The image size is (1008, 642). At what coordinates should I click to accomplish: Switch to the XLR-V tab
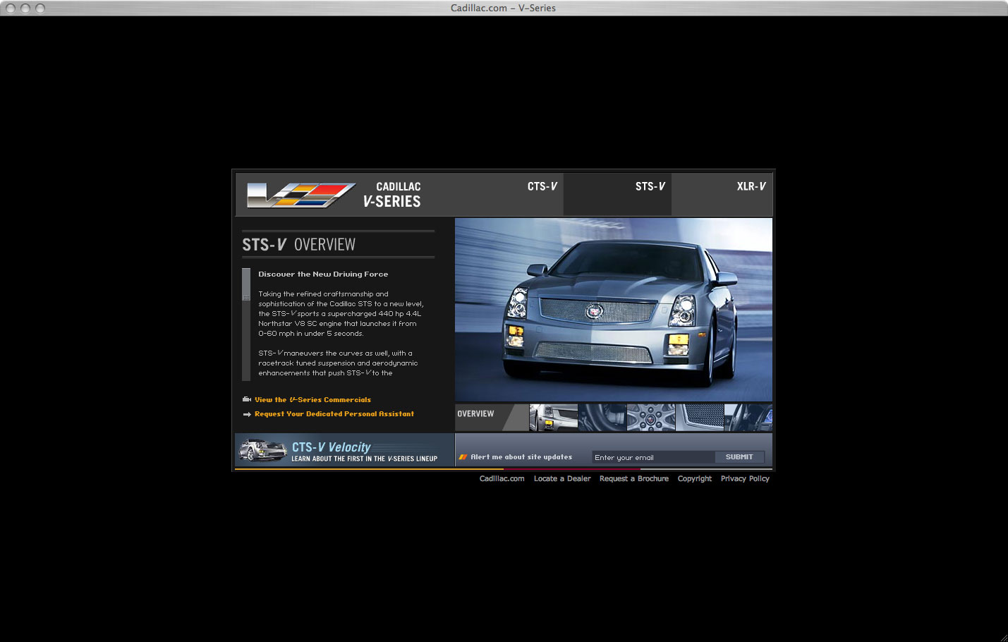coord(751,186)
